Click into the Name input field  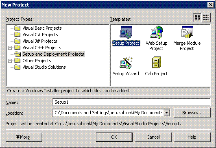coord(131,102)
